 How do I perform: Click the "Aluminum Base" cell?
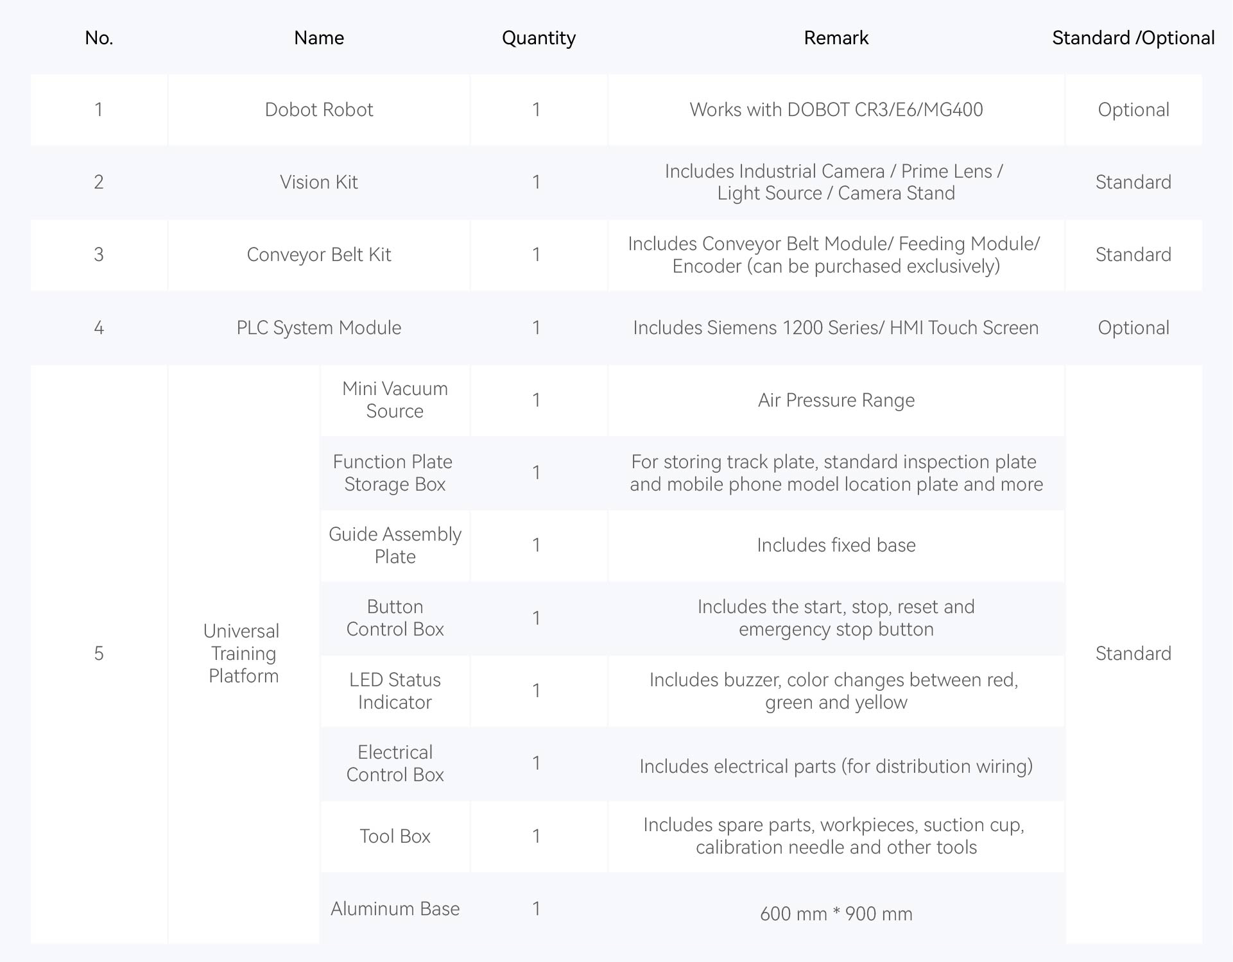coord(395,909)
